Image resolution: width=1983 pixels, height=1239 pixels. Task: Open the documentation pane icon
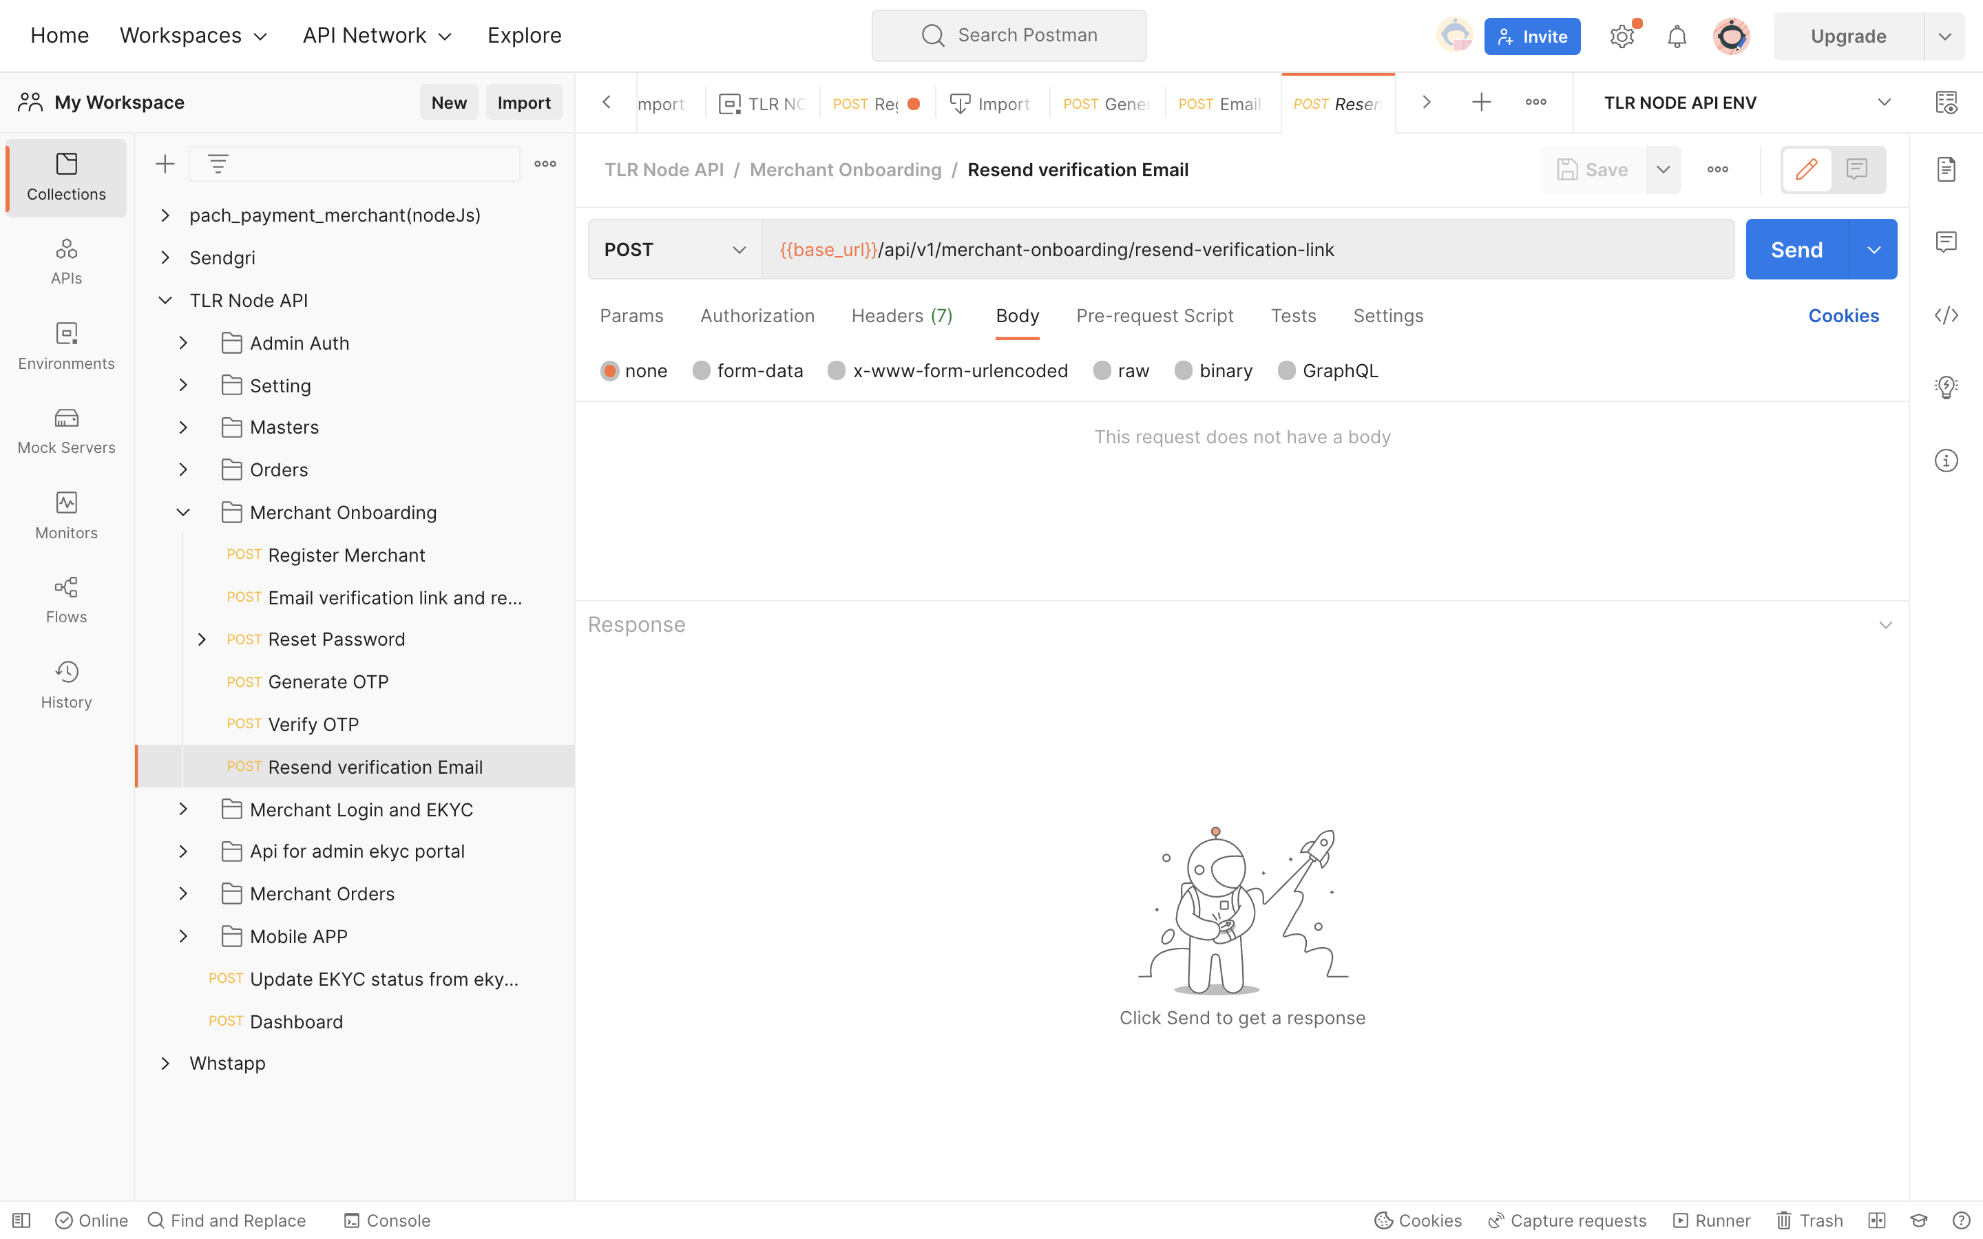tap(1947, 169)
